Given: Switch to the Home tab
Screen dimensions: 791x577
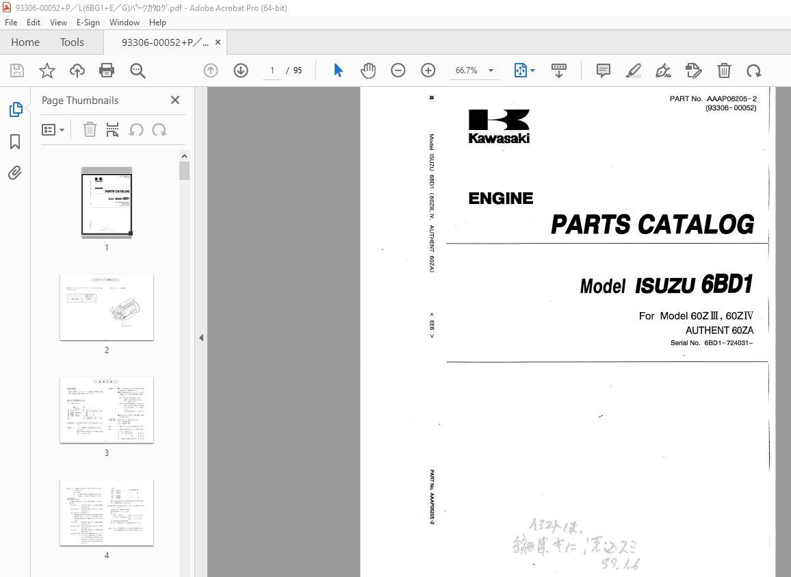Looking at the screenshot, I should pyautogui.click(x=25, y=42).
